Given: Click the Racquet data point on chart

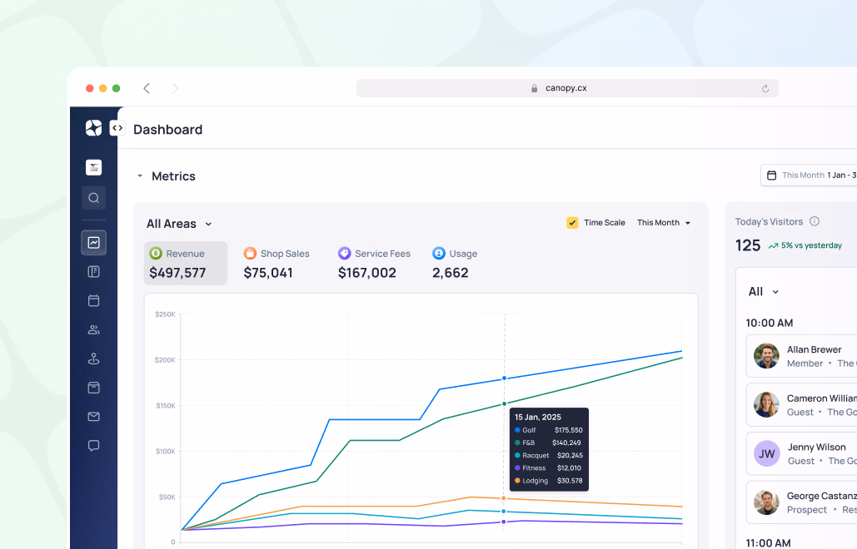Looking at the screenshot, I should click(x=504, y=512).
